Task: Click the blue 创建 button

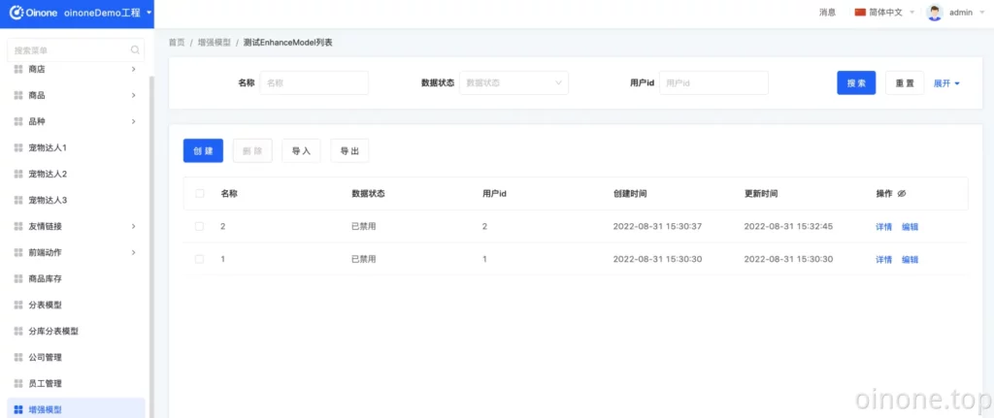Action: click(203, 150)
